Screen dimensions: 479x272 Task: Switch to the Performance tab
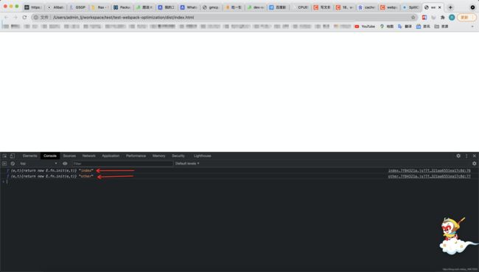point(136,156)
